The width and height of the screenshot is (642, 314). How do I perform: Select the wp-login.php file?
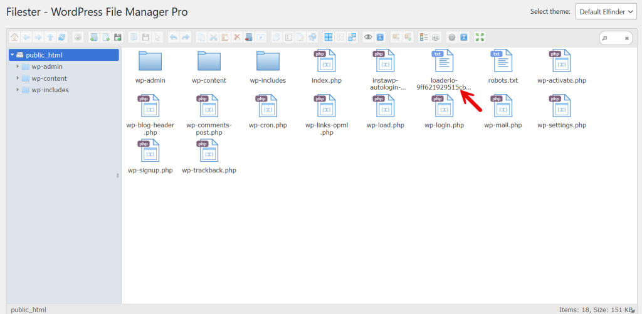point(445,112)
